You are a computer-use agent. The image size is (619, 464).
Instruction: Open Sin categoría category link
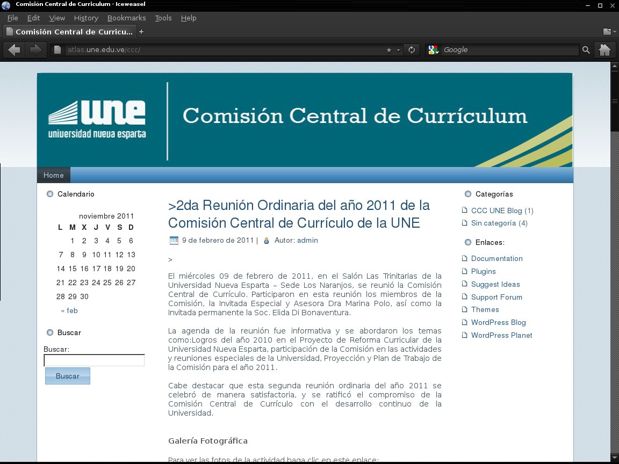(493, 223)
